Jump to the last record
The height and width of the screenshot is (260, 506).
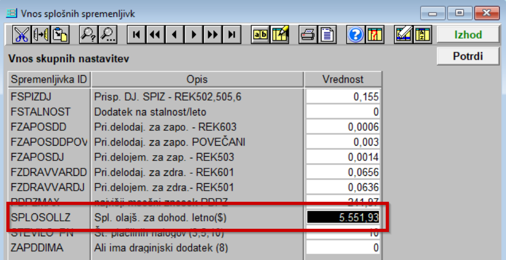(x=232, y=35)
